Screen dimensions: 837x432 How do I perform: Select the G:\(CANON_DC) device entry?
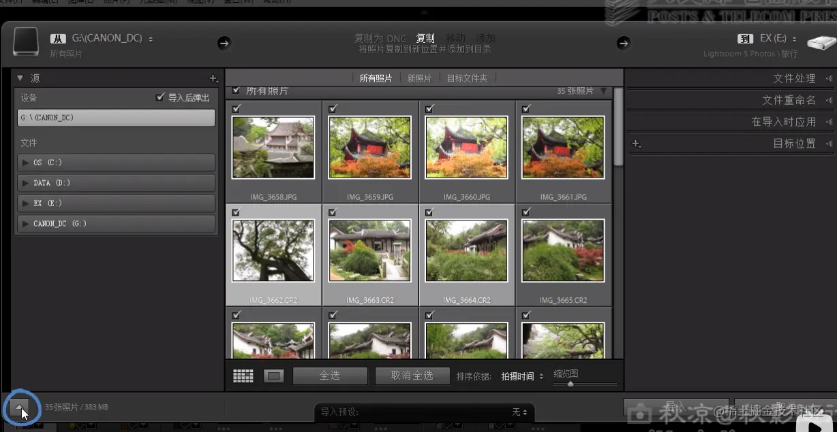click(x=116, y=118)
